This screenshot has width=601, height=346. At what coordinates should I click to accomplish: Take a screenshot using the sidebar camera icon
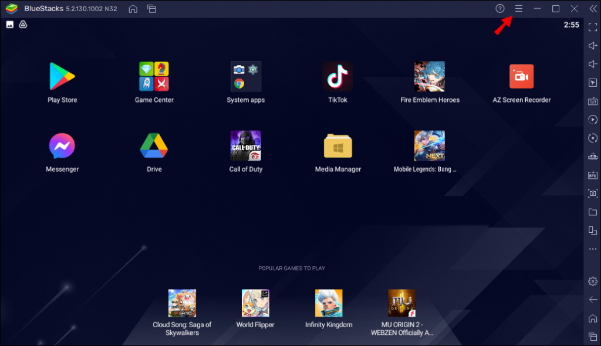click(593, 194)
